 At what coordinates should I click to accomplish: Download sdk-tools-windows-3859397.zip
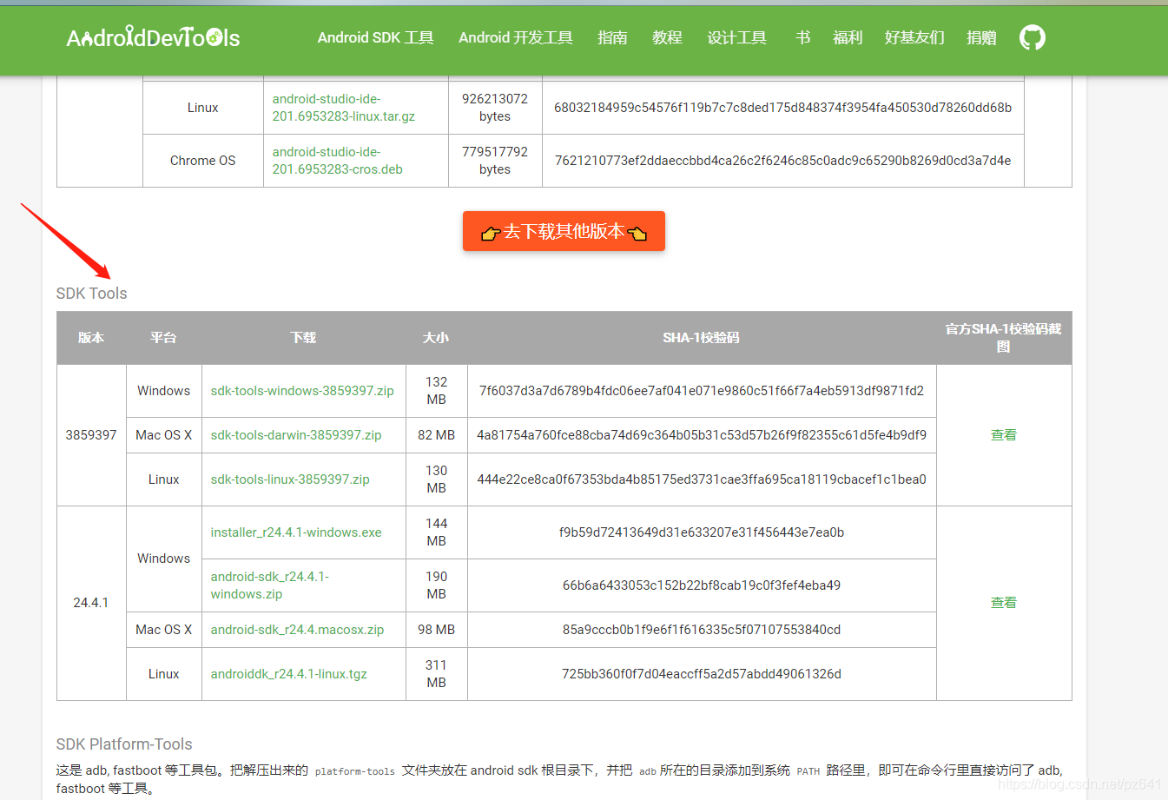pyautogui.click(x=302, y=391)
